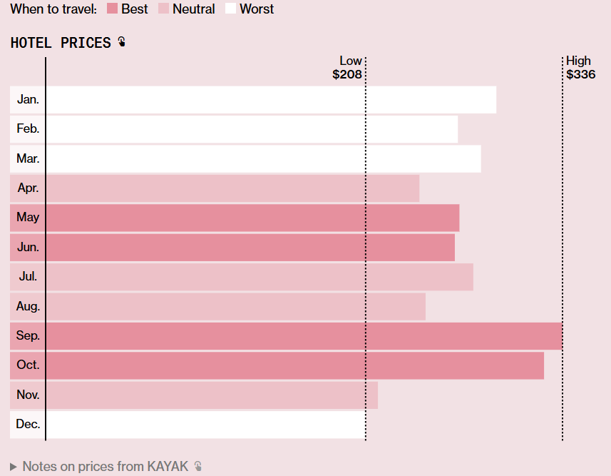Viewport: 611px width, 476px height.
Task: Select the February hotel price bar
Action: coord(252,129)
